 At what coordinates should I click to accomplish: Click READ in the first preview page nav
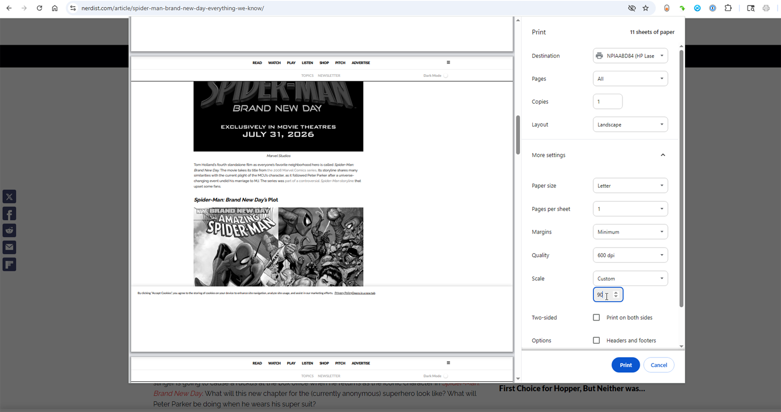coord(257,63)
